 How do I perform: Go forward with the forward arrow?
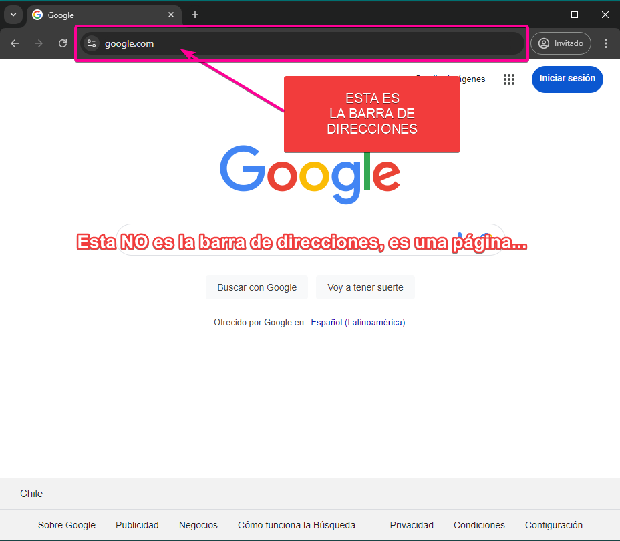pyautogui.click(x=38, y=43)
